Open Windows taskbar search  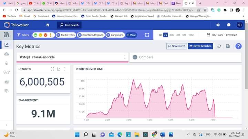pos(86,135)
